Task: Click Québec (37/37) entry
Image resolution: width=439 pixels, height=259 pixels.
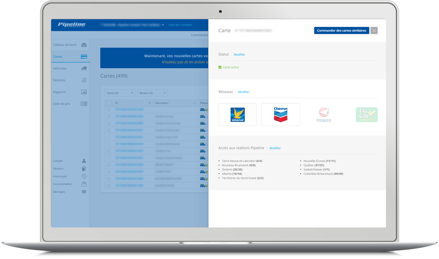Action: (314, 165)
